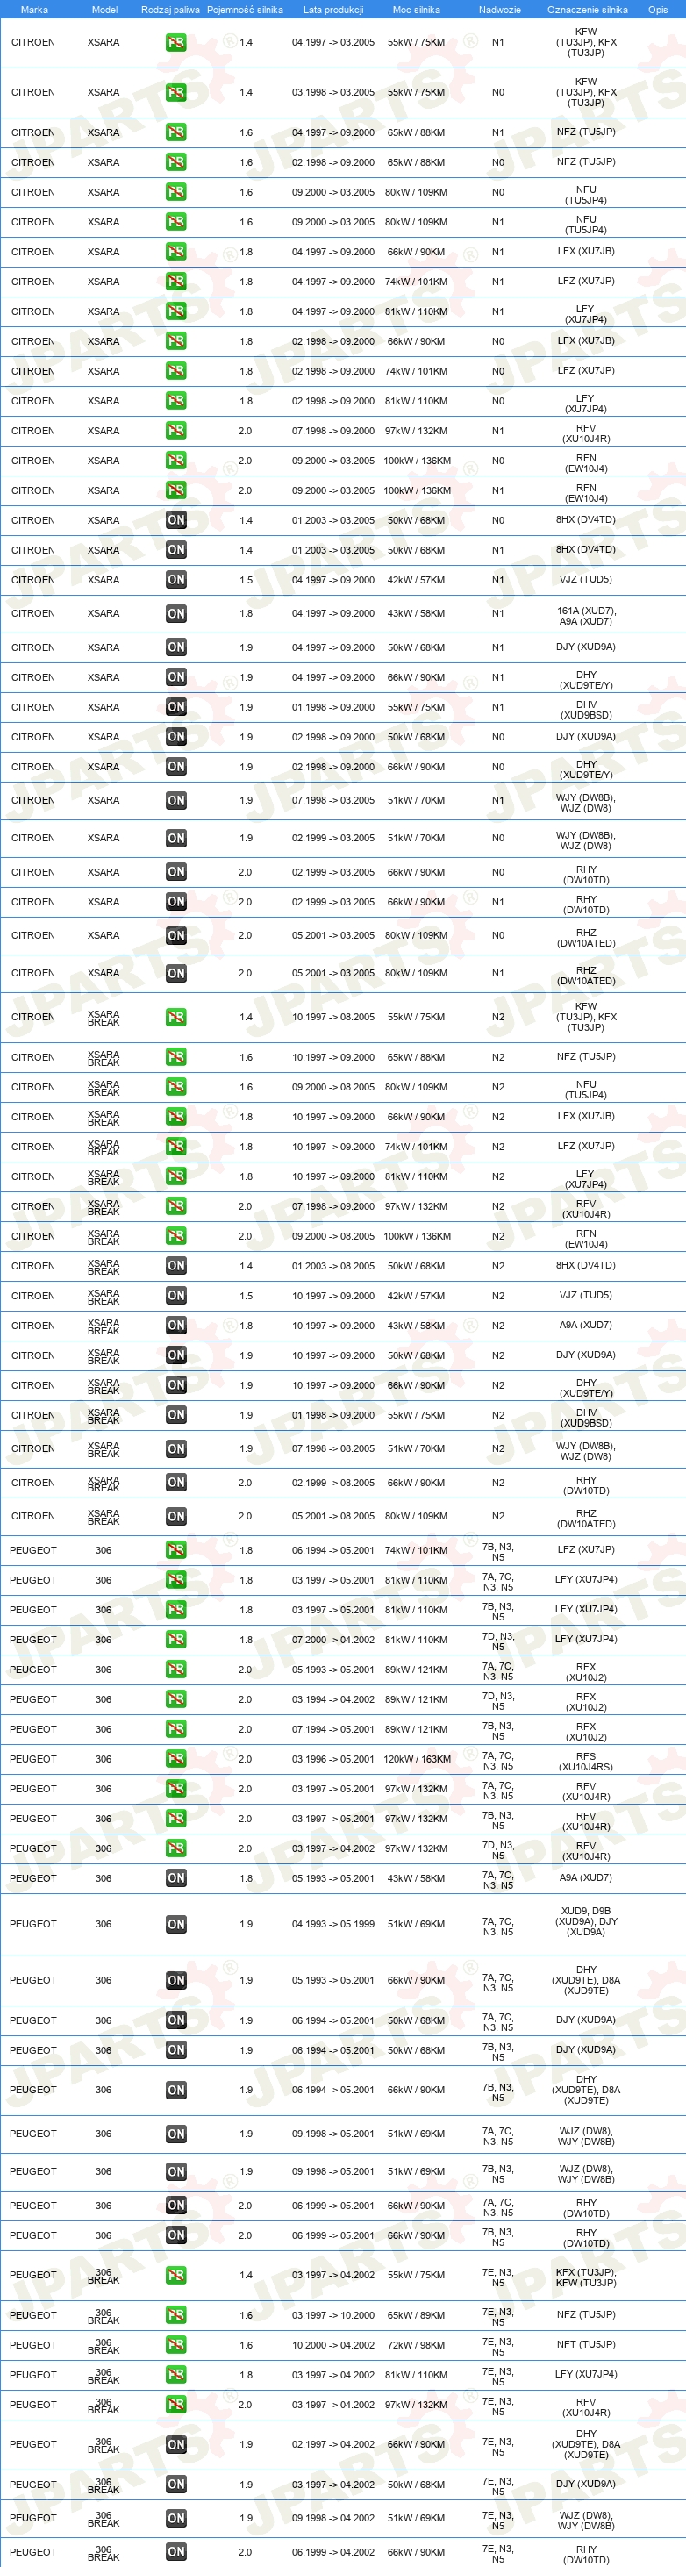
Task: Click diesel icon in Xsara Break A9A (XUD7) row
Action: tap(175, 1326)
